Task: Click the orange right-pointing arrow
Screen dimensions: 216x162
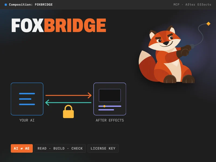Action: (x=69, y=95)
